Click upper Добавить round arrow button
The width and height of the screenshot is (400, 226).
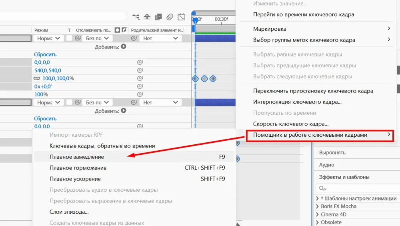pos(124,47)
